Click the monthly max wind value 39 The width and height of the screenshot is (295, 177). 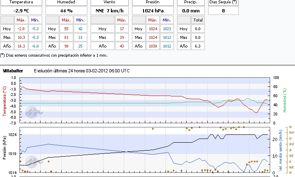[x=122, y=37]
